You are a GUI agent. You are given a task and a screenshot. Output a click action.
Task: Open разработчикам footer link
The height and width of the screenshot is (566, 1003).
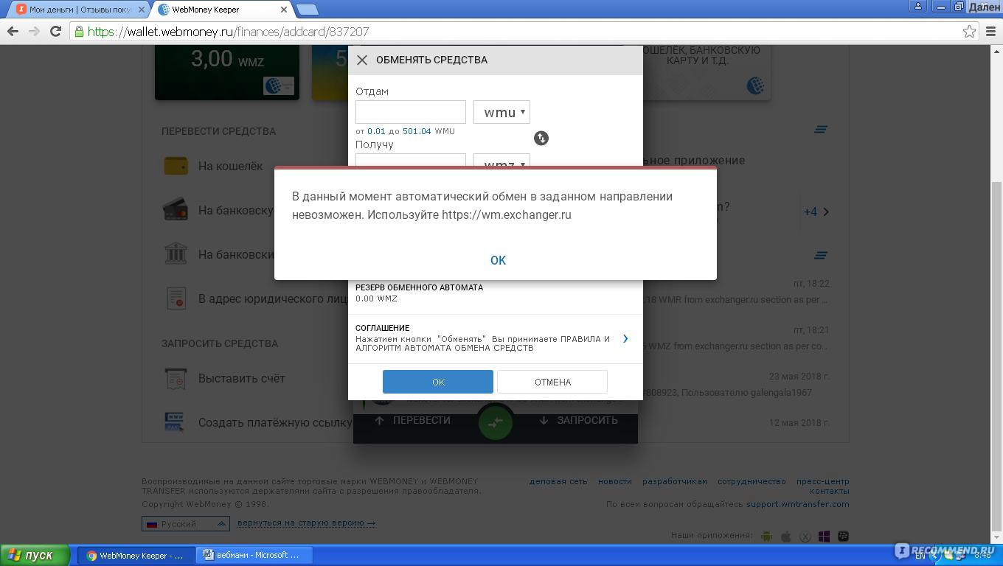pyautogui.click(x=675, y=481)
